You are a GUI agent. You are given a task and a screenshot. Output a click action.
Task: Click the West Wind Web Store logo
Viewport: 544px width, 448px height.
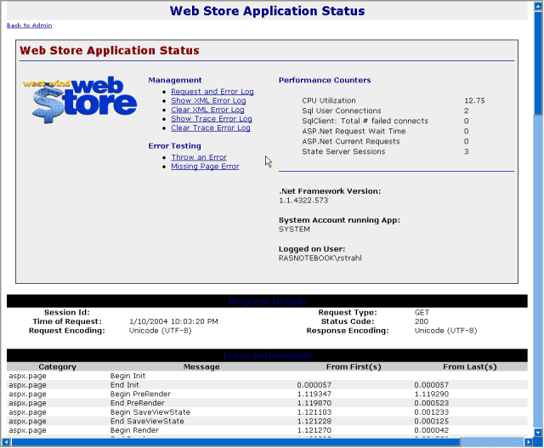point(80,99)
